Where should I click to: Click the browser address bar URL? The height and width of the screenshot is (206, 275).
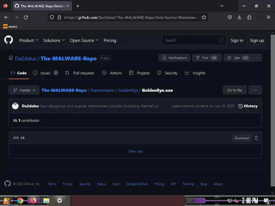(x=131, y=17)
